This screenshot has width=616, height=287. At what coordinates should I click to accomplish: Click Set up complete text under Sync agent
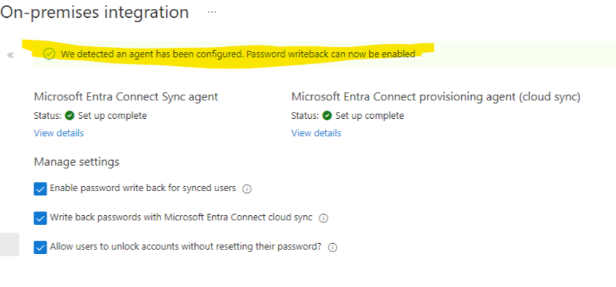[112, 116]
